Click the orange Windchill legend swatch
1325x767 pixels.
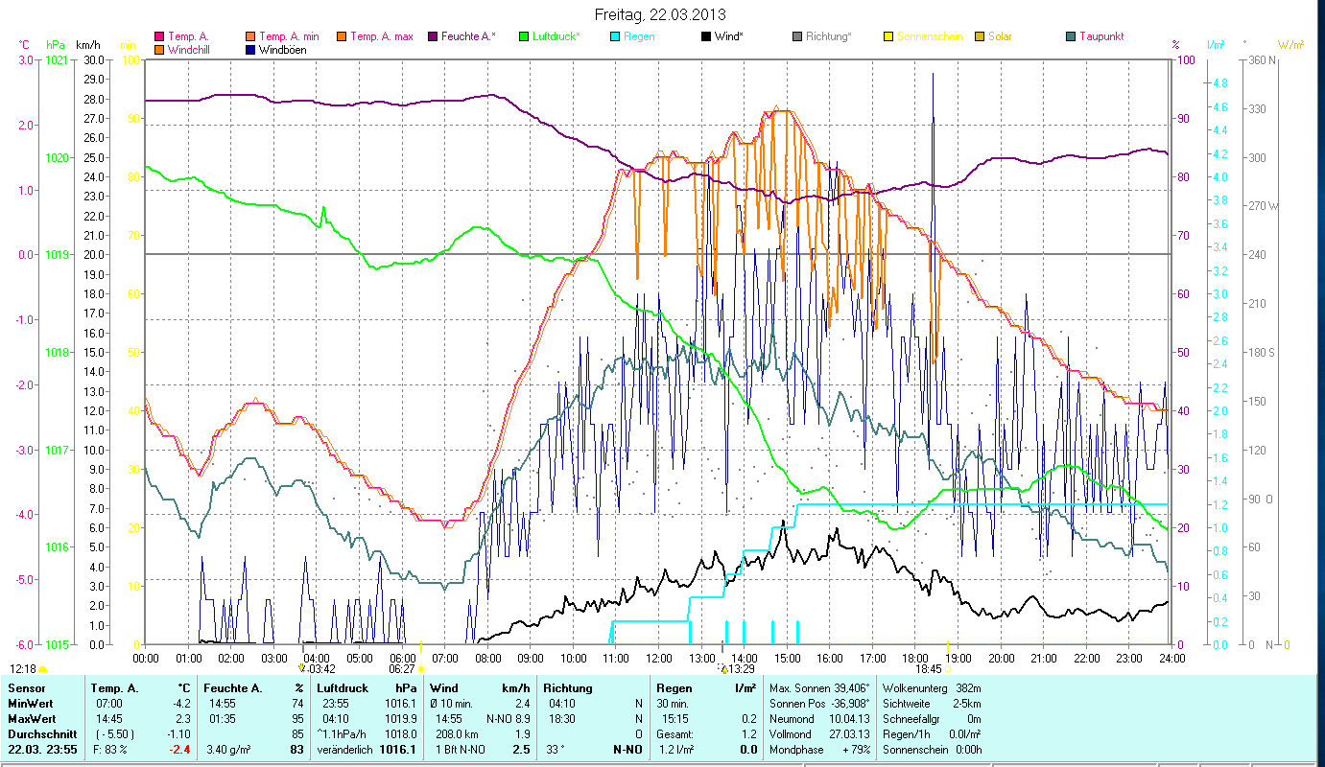pyautogui.click(x=158, y=50)
